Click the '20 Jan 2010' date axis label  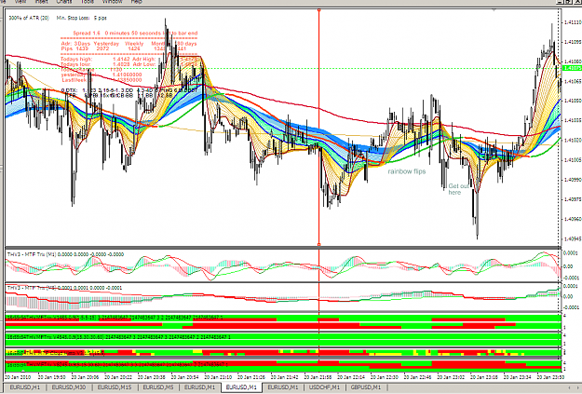click(x=18, y=377)
